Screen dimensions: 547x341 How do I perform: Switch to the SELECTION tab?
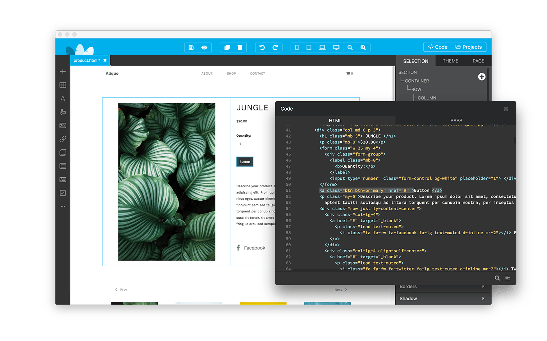416,61
